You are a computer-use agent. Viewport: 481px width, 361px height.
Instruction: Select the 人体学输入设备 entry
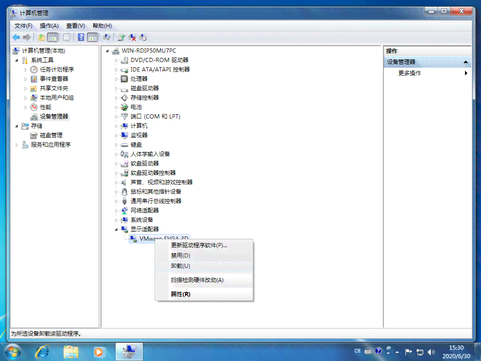click(x=150, y=154)
